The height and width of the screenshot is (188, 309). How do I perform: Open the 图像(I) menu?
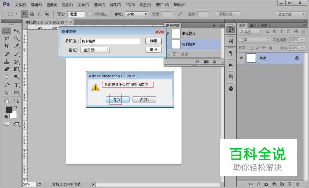click(52, 5)
